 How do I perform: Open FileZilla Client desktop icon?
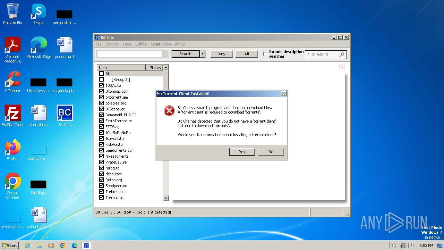pyautogui.click(x=12, y=116)
